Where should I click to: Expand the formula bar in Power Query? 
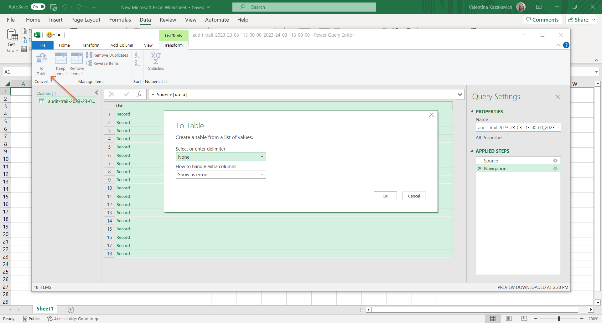point(460,95)
